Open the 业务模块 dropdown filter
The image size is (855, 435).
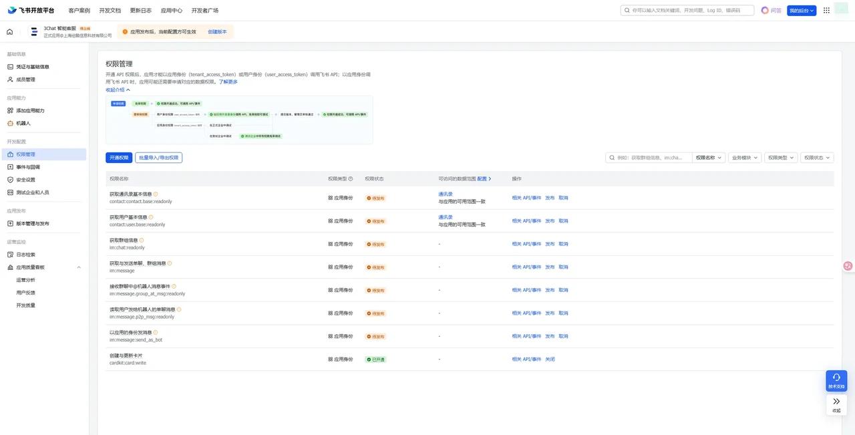coord(744,158)
